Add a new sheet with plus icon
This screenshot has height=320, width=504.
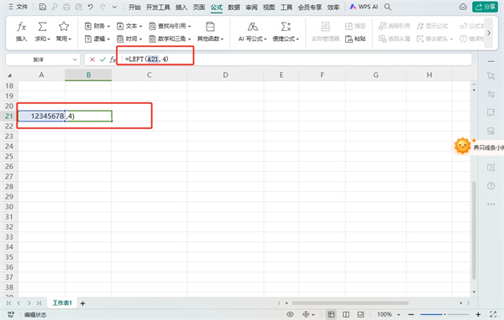(82, 303)
